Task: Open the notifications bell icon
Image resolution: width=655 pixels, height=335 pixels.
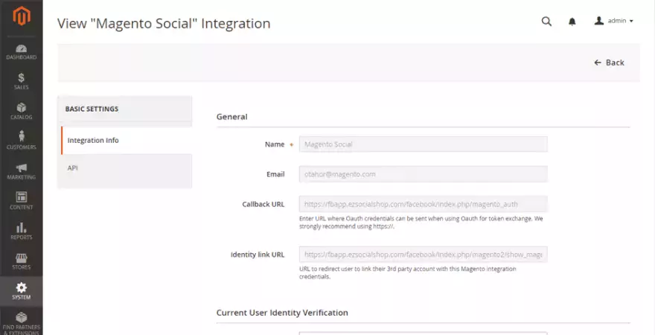Action: tap(572, 22)
